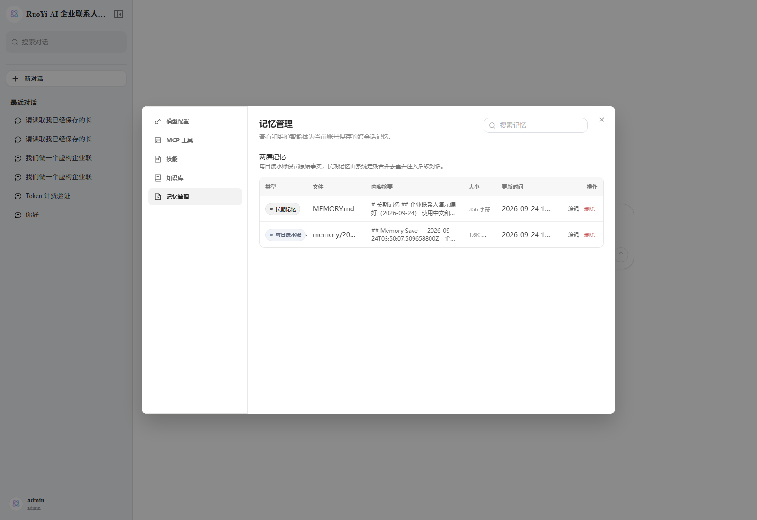Delete the 每日流水账 memory entry
Screen dimensions: 757x520
coord(590,235)
